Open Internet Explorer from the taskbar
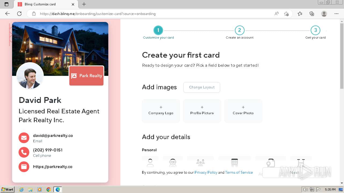The width and height of the screenshot is (344, 193). click(x=21, y=190)
